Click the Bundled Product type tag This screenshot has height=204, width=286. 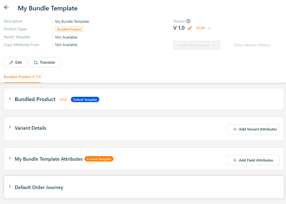click(x=69, y=29)
